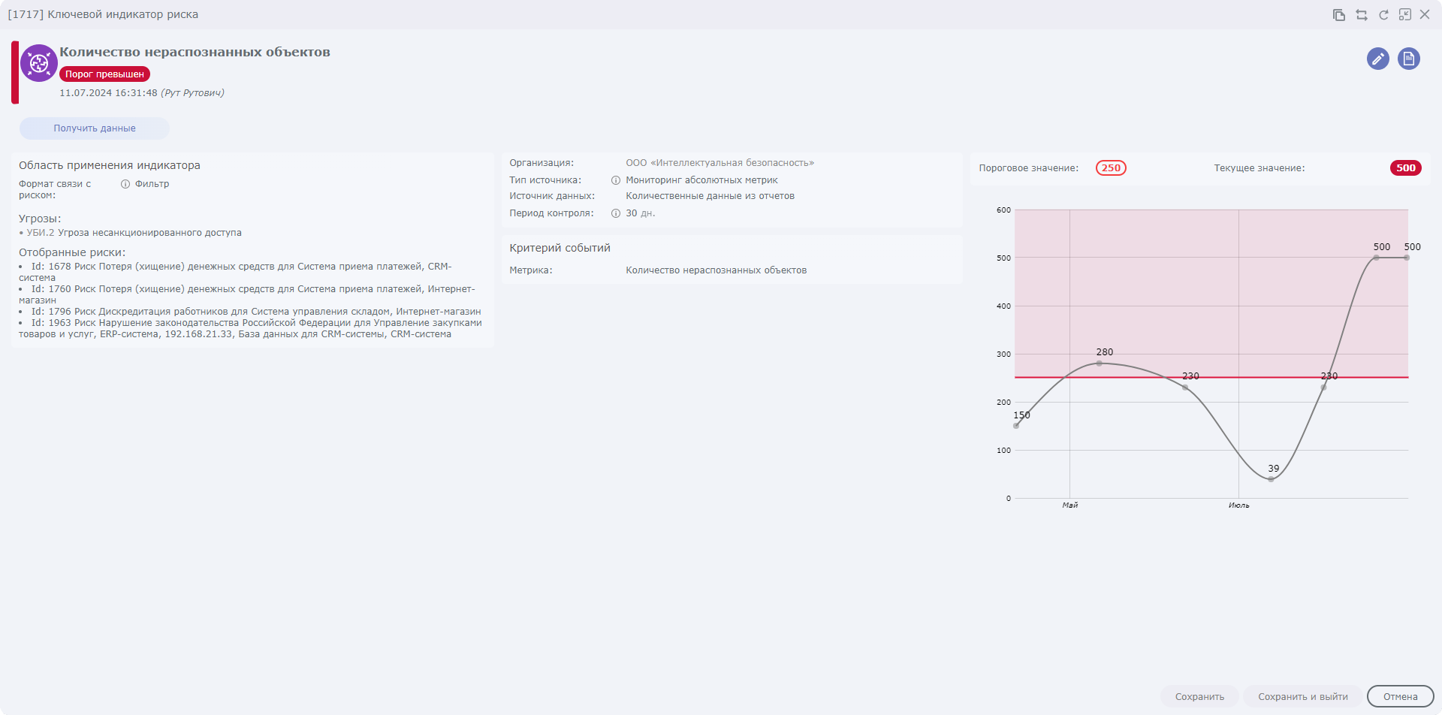Click the copy/duplicate icon in title bar
The width and height of the screenshot is (1442, 715).
[1339, 15]
